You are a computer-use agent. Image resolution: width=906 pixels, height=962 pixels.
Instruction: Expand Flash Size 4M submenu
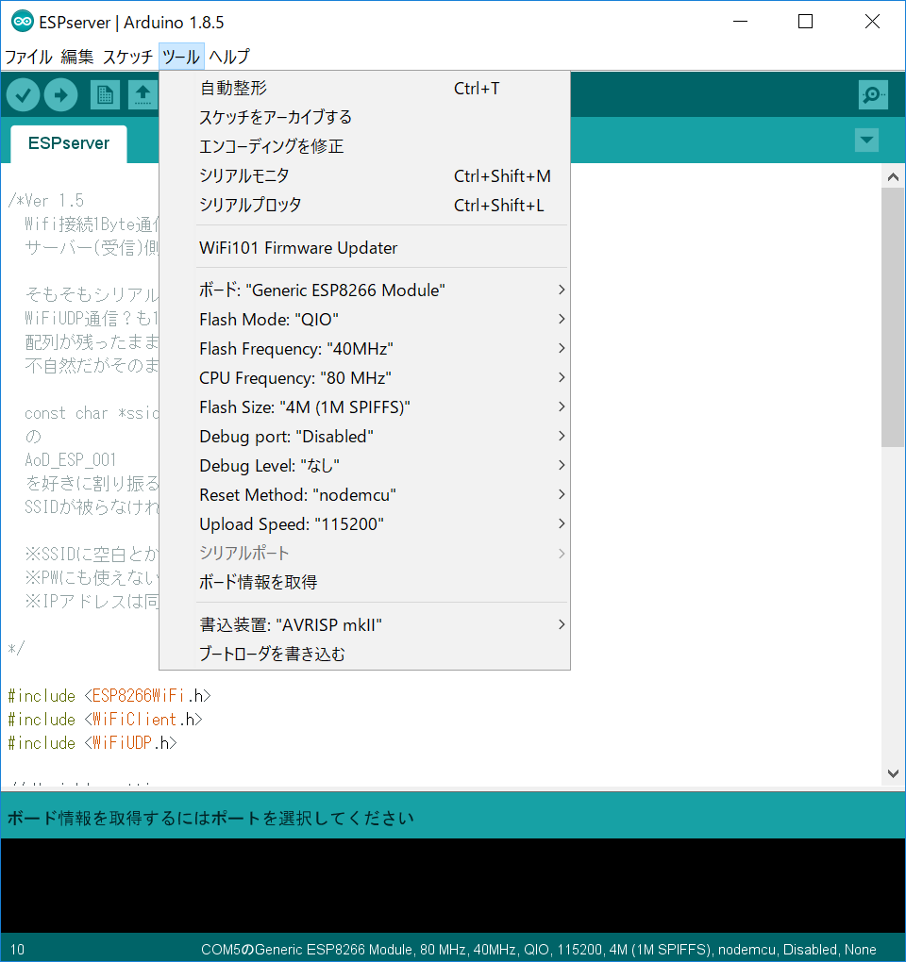pyautogui.click(x=364, y=407)
